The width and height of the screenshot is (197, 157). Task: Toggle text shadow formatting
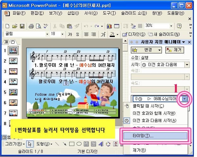coord(77,34)
